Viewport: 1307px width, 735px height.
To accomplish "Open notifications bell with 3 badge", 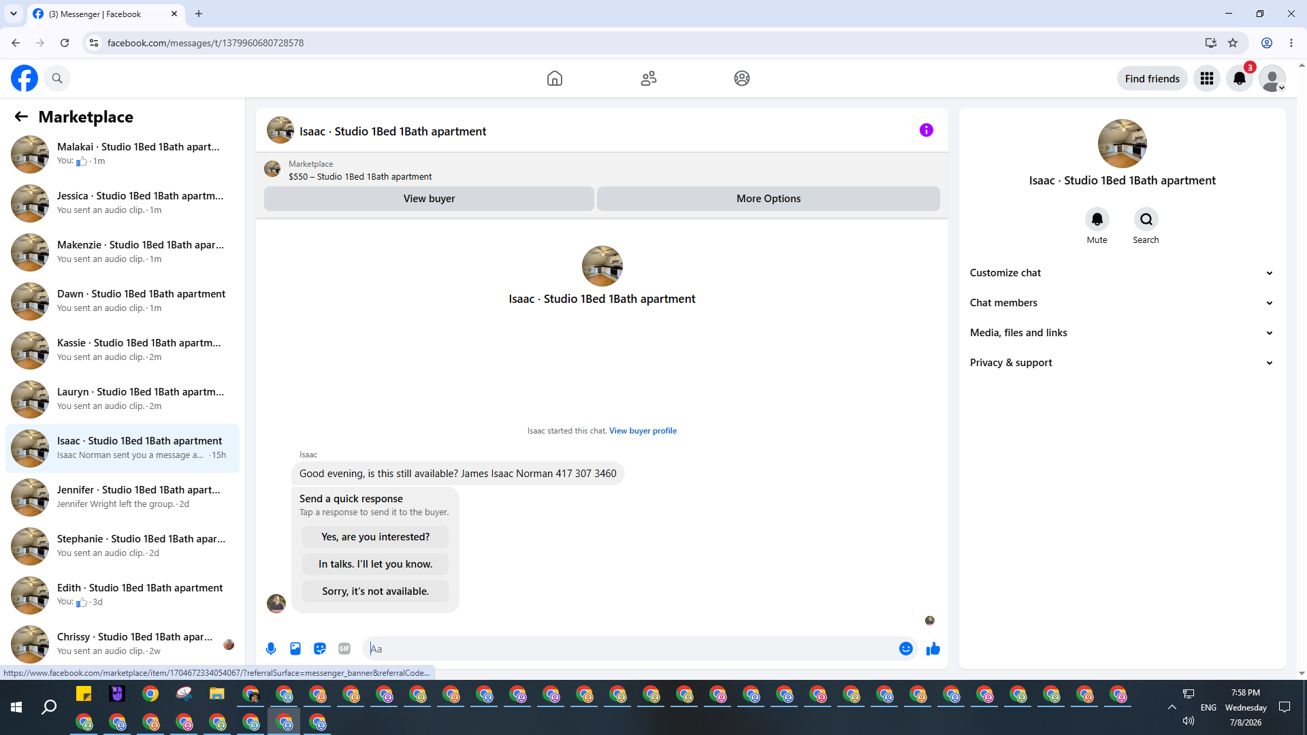I will click(1240, 78).
